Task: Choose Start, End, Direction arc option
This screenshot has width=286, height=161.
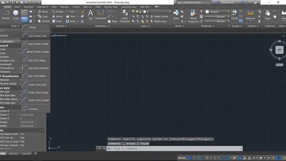Action: 36,68
